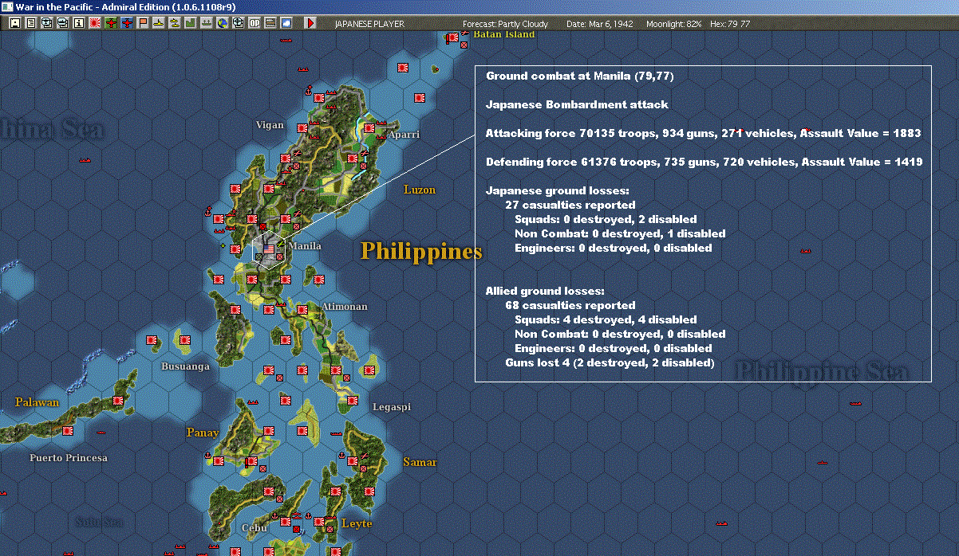Click the red play arrow button
The image size is (959, 556).
[311, 23]
